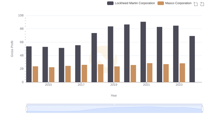207x119 pixels.
Task: Click the 10B y-axis label
Action: point(21,15)
